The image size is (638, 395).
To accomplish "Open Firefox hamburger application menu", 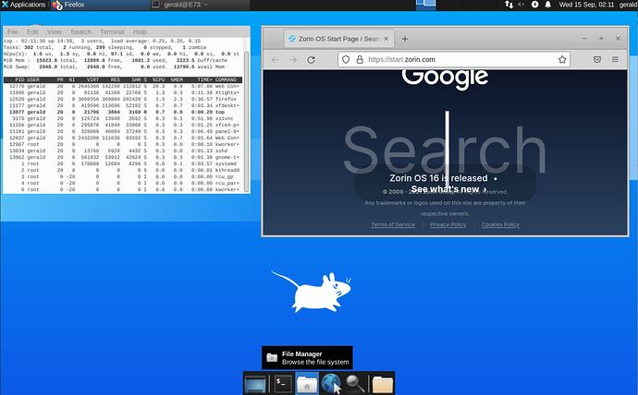I will [x=615, y=60].
